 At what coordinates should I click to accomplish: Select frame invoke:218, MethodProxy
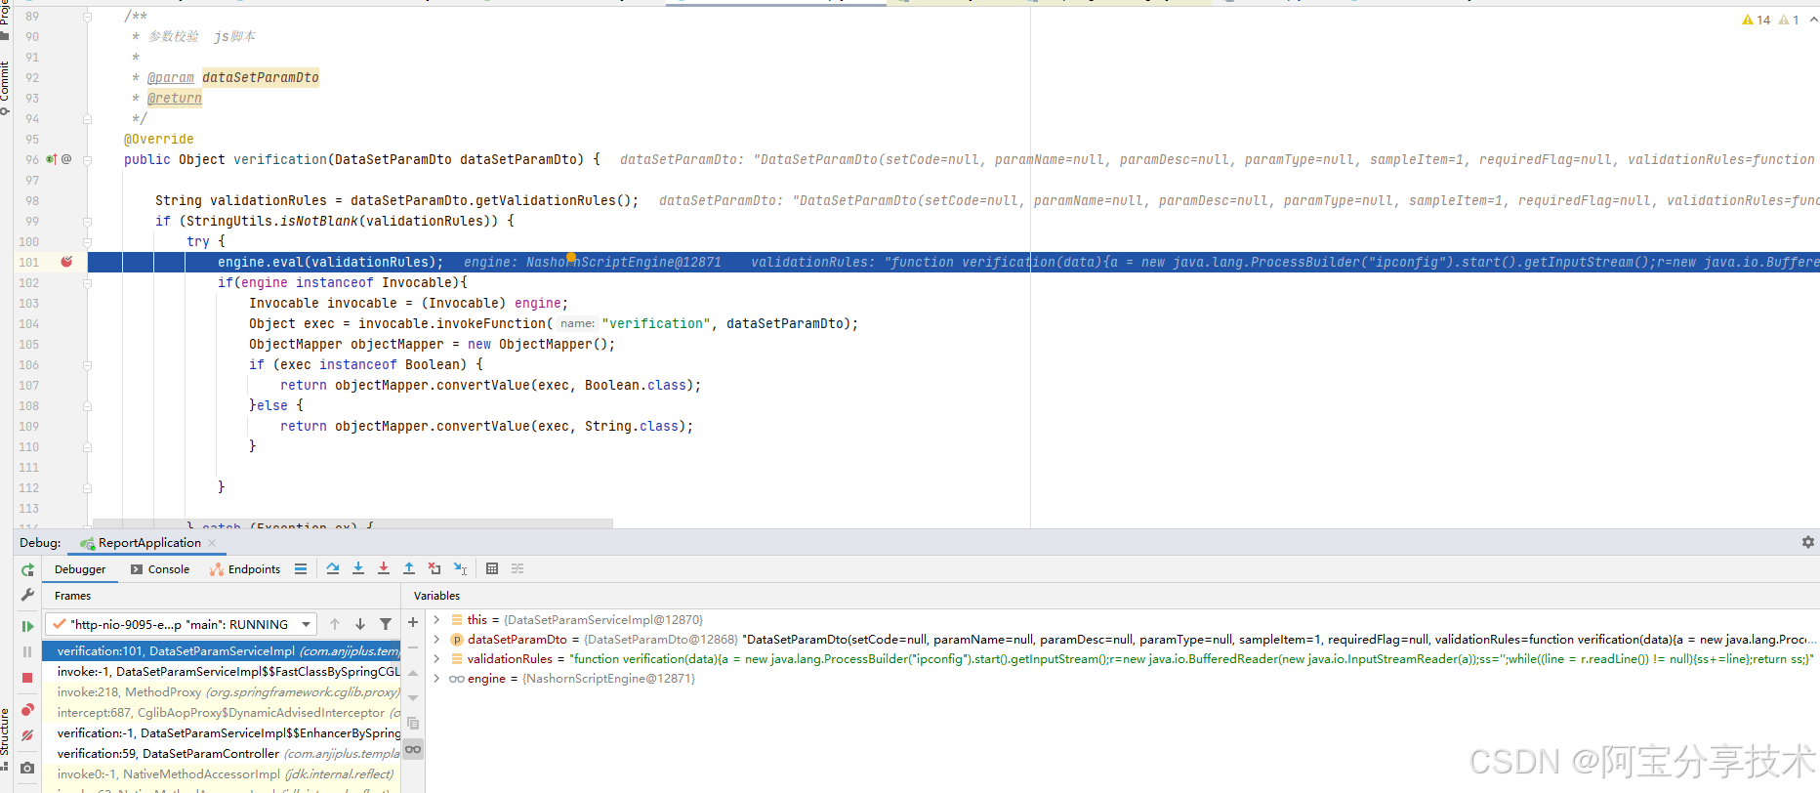pos(222,692)
